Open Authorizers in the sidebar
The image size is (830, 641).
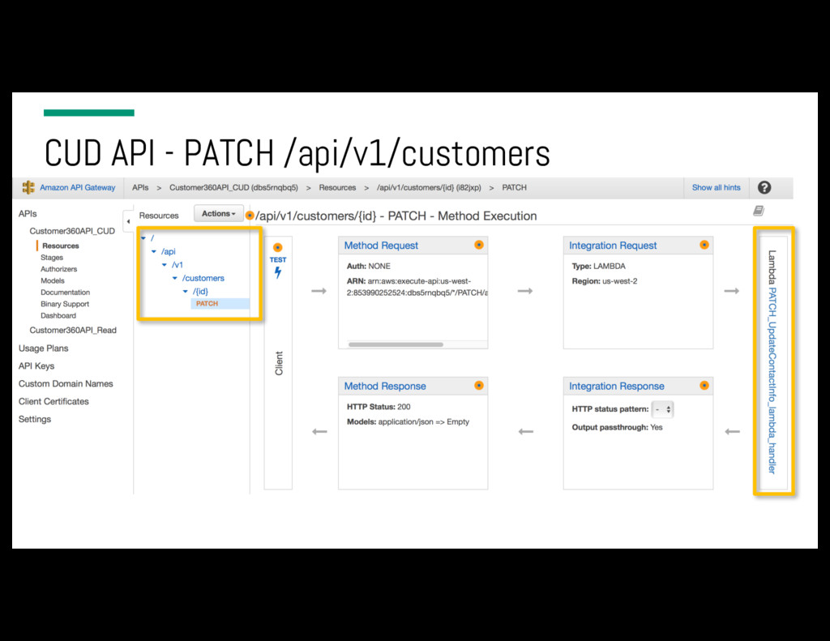(x=58, y=269)
